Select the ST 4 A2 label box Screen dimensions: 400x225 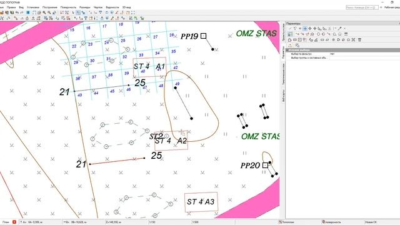click(171, 141)
